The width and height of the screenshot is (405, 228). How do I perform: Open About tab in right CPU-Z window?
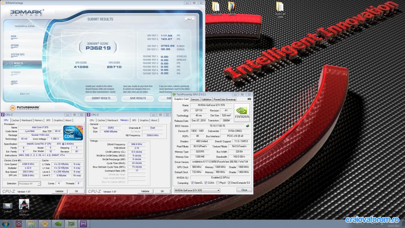[154, 120]
